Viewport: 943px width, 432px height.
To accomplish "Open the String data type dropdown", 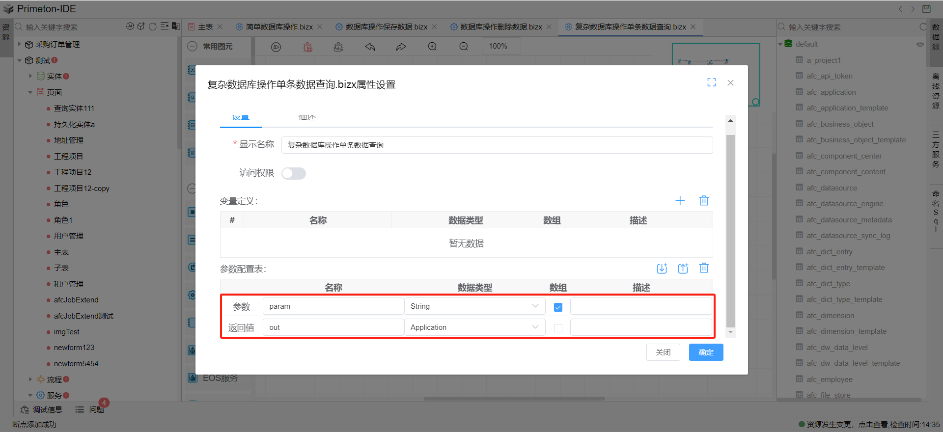I will point(474,306).
